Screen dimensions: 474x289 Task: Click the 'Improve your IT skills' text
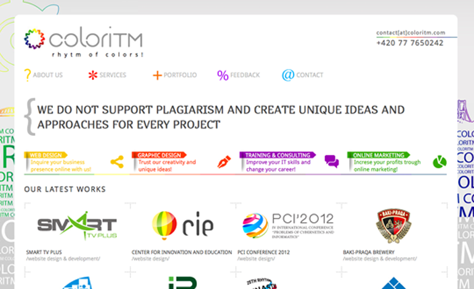(278, 166)
